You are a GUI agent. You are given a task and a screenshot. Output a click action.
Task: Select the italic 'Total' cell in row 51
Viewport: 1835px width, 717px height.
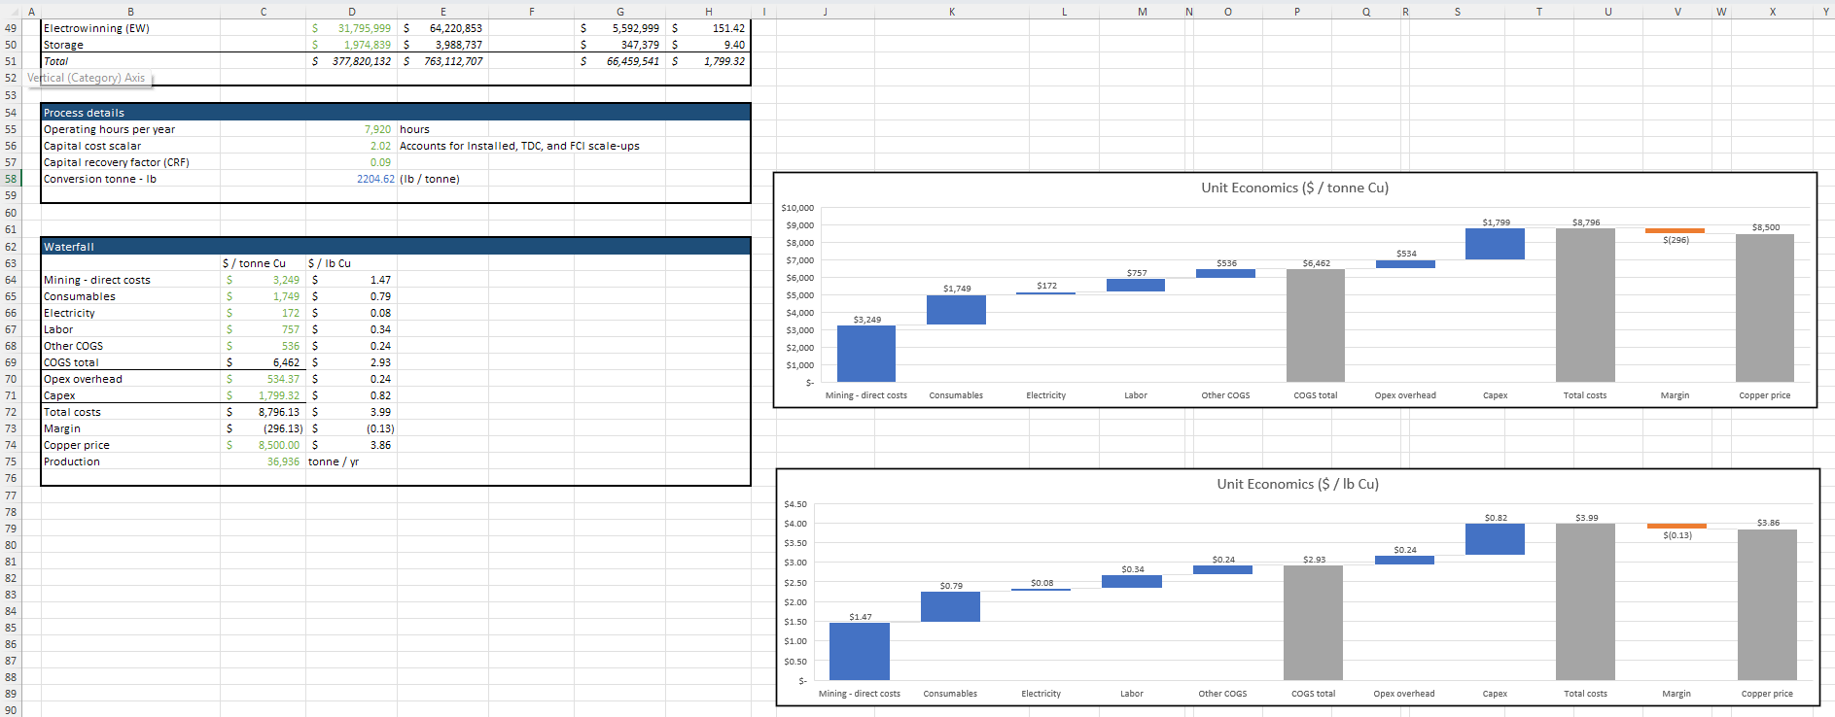[x=130, y=61]
